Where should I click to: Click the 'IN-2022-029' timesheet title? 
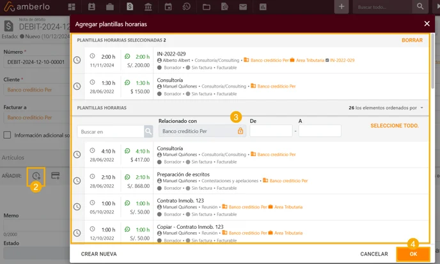click(x=171, y=54)
